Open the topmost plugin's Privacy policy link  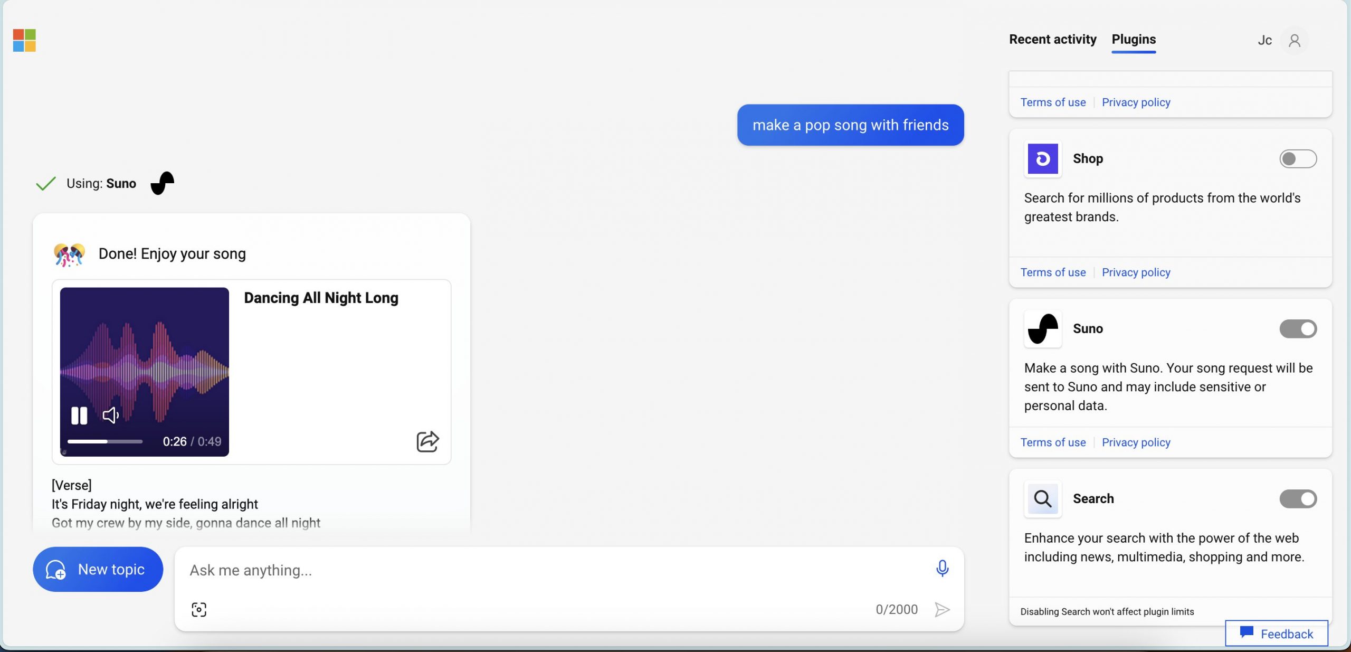pos(1136,102)
